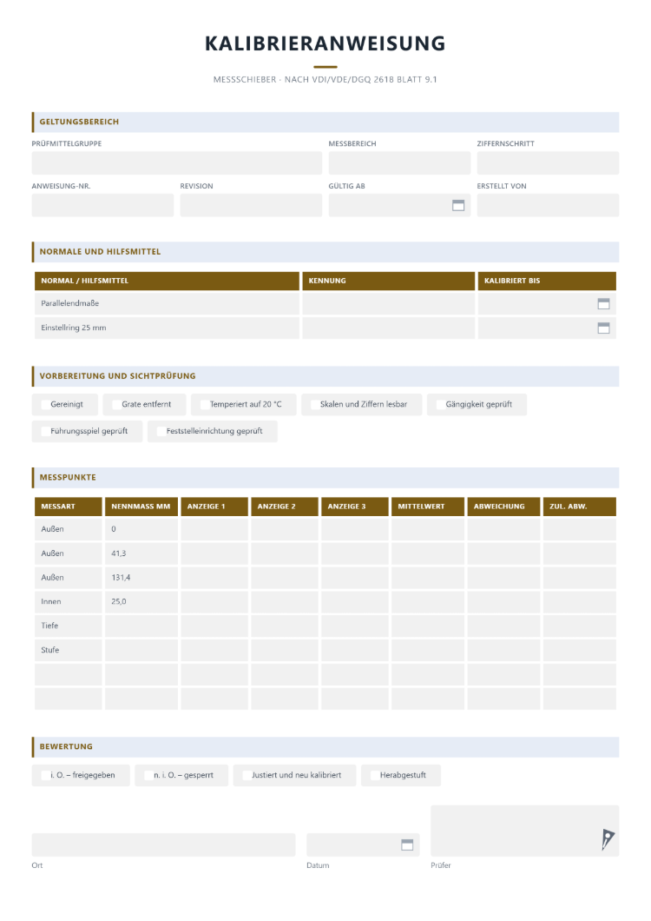The height and width of the screenshot is (921, 651).
Task: Click Anzeige 2 cell in 41,3 row
Action: 285,553
